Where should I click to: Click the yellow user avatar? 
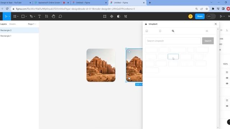[190, 16]
